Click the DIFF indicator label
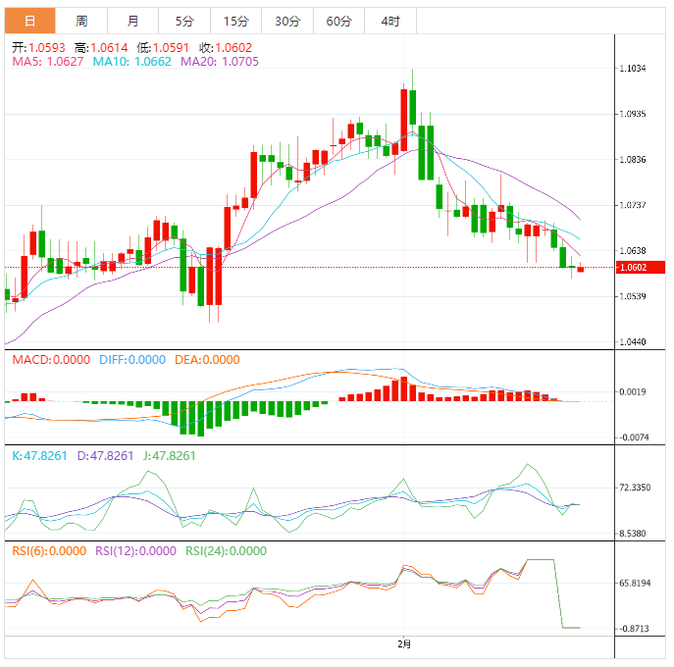The image size is (674, 667). [132, 360]
